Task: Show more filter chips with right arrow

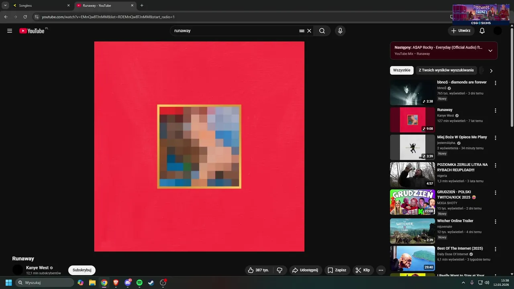Action: click(491, 71)
